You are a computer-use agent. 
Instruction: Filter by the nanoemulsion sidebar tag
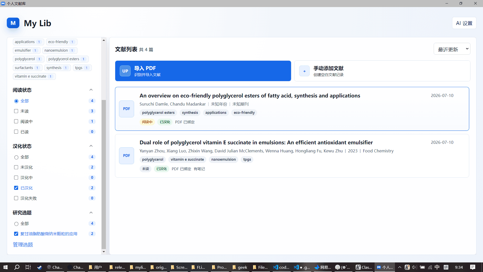[60, 50]
